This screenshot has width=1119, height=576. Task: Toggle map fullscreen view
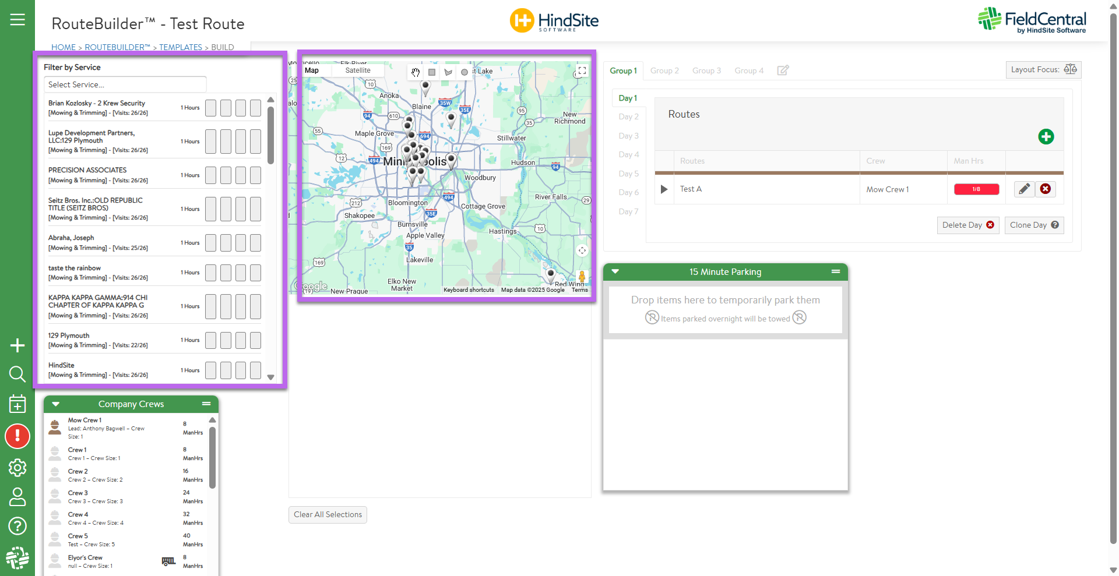(582, 71)
